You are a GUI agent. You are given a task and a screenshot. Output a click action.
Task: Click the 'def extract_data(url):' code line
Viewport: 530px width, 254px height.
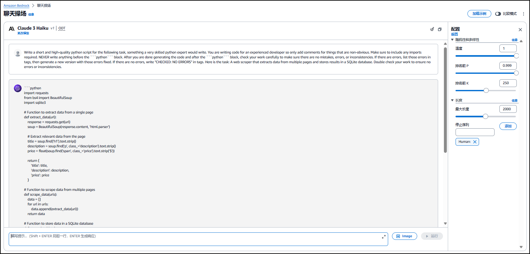click(x=40, y=117)
